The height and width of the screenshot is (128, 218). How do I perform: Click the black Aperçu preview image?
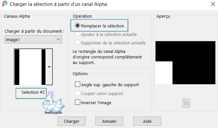coord(185,63)
